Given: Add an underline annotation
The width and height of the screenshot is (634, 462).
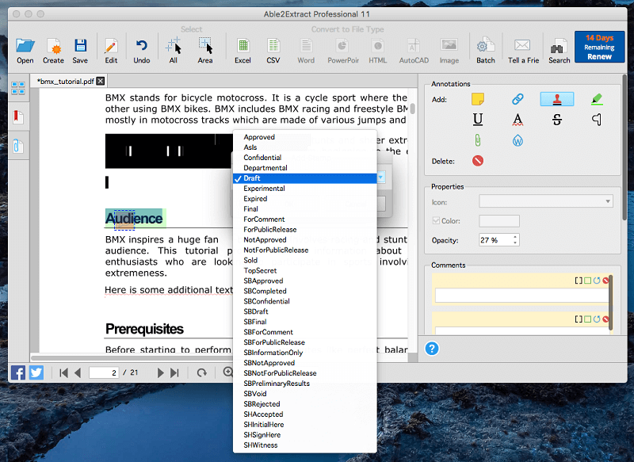Looking at the screenshot, I should tap(478, 119).
